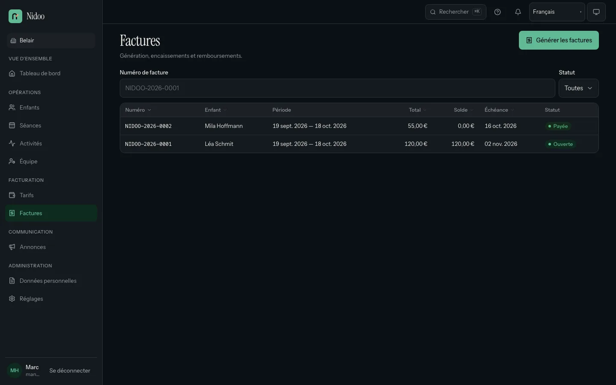
Task: Sort the table by Total column
Action: click(x=418, y=110)
